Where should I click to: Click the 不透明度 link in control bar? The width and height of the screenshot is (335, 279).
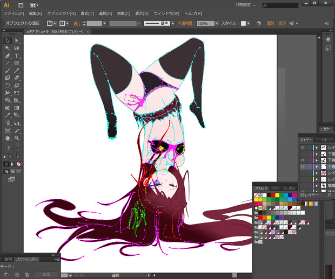click(x=185, y=23)
